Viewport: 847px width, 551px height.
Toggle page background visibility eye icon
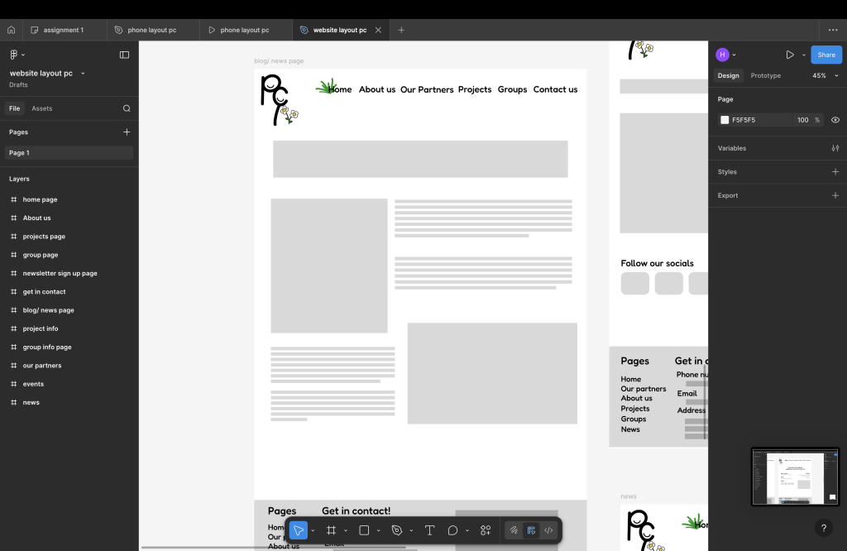coord(835,120)
